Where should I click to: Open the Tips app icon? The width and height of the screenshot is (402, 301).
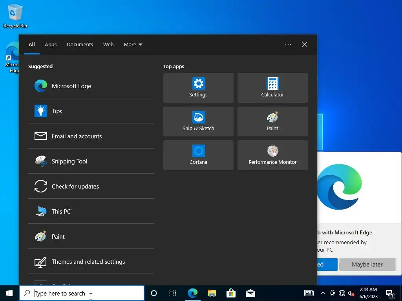click(x=41, y=111)
